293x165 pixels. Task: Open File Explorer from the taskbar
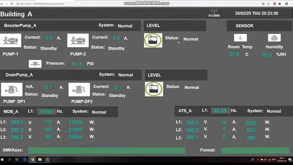tap(40, 159)
